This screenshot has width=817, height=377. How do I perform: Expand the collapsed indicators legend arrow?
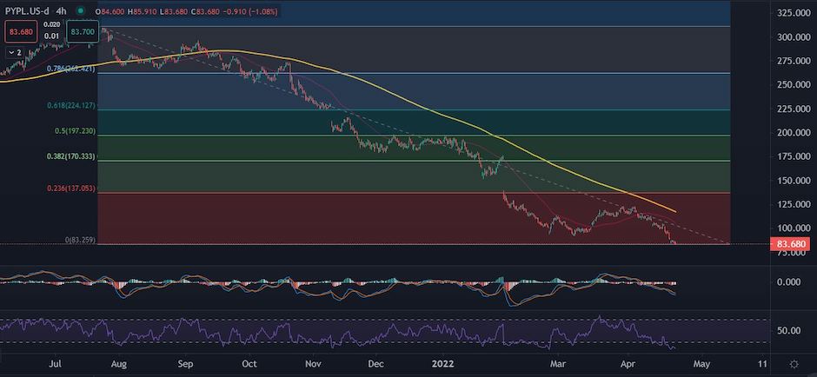(15, 52)
